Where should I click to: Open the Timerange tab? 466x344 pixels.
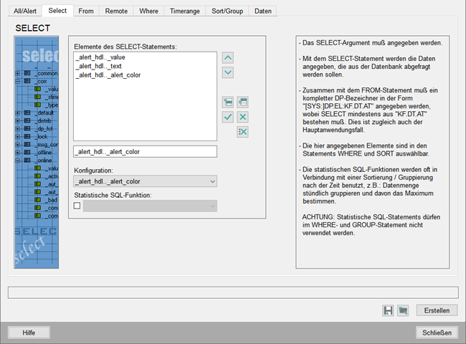[185, 11]
